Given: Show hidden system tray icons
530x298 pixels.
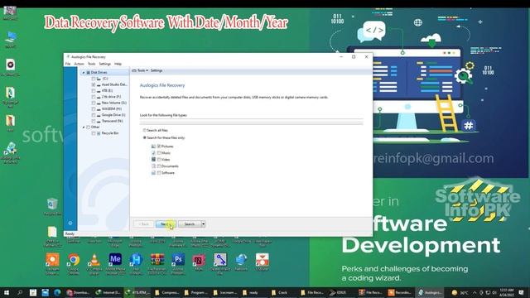Looking at the screenshot, I should pyautogui.click(x=475, y=292).
